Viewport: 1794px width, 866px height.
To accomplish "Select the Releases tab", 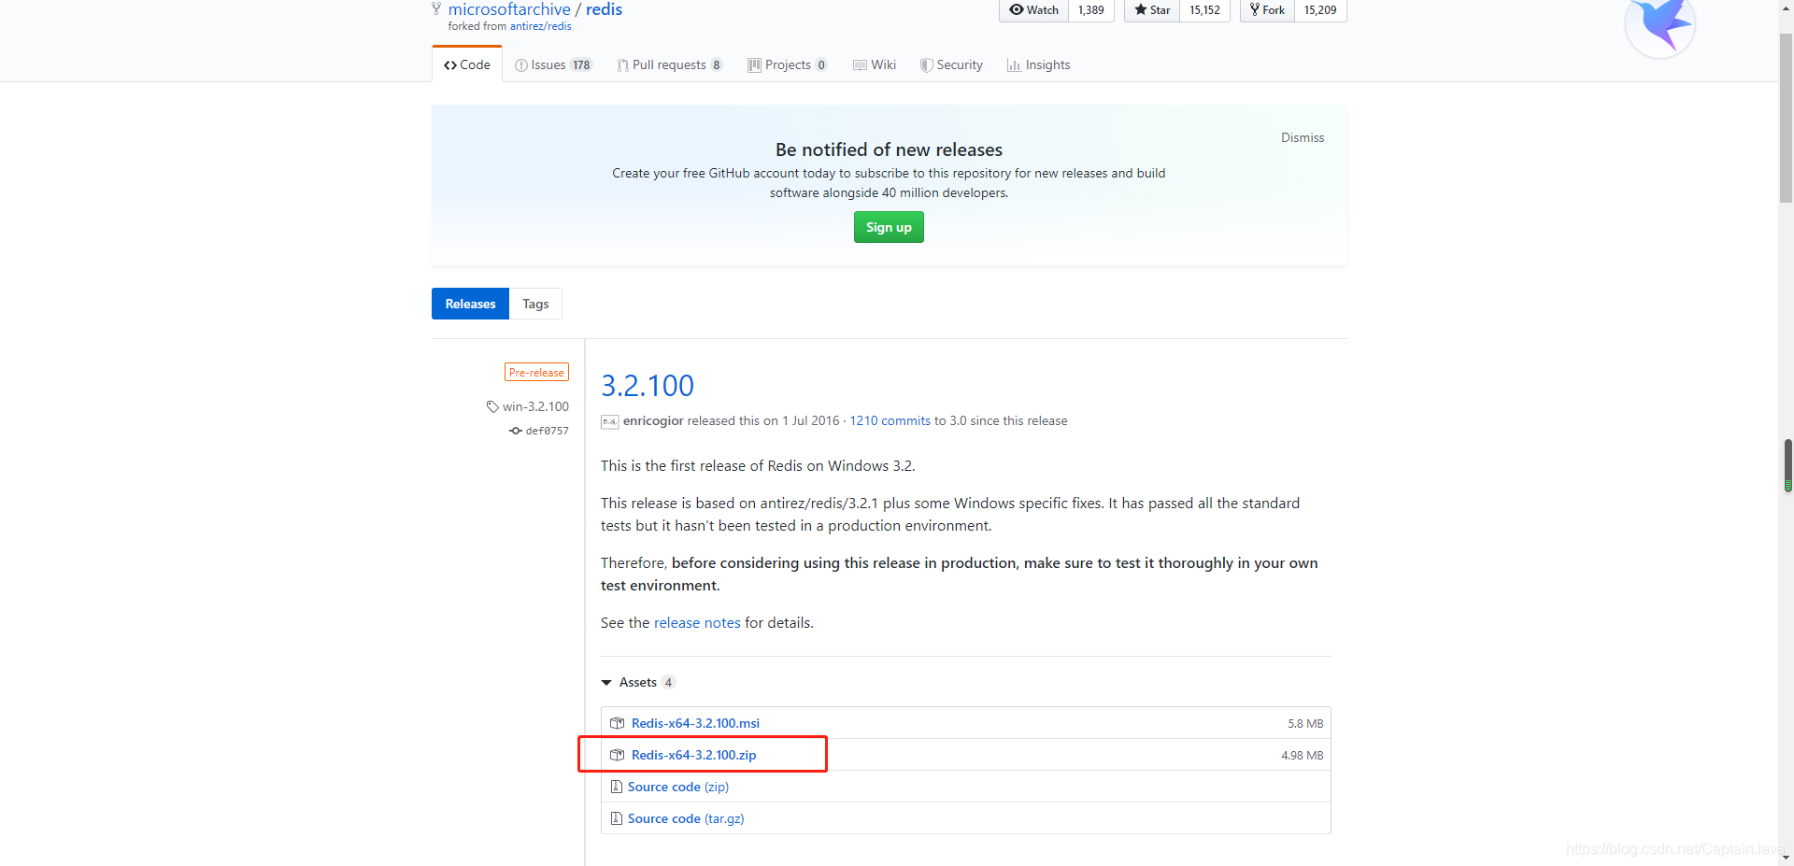I will (x=470, y=304).
